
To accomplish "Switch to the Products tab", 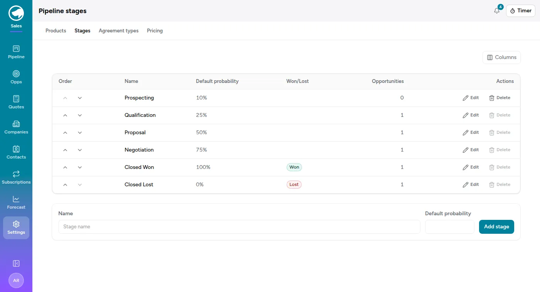I will click(x=56, y=31).
